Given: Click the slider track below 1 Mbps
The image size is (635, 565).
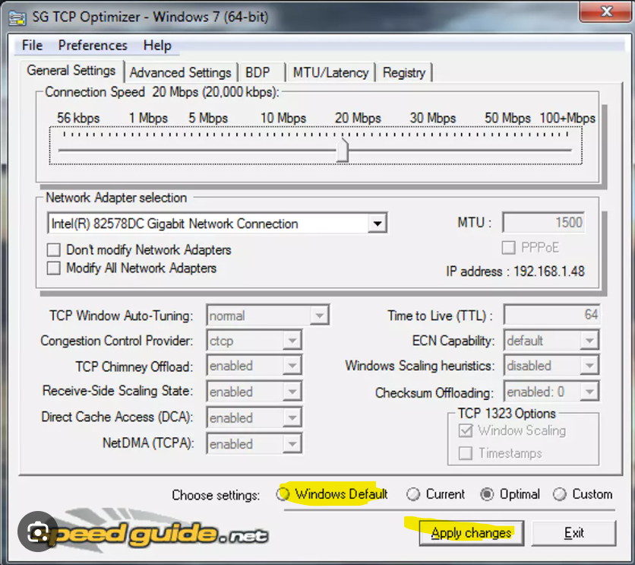Looking at the screenshot, I should click(148, 150).
